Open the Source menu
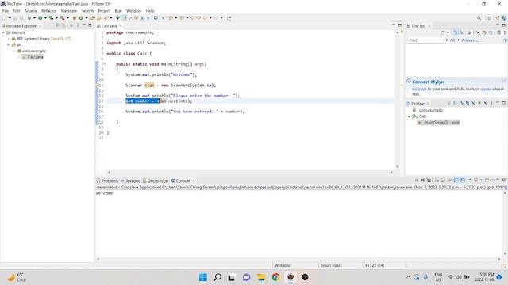Image resolution: width=508 pixels, height=285 pixels. coord(31,11)
